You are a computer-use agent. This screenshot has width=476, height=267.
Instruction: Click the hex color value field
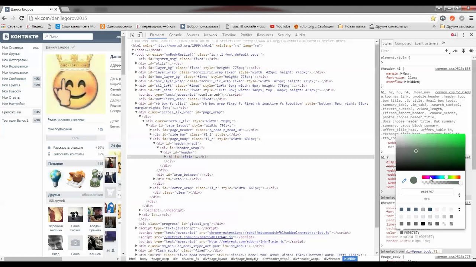coord(427,192)
